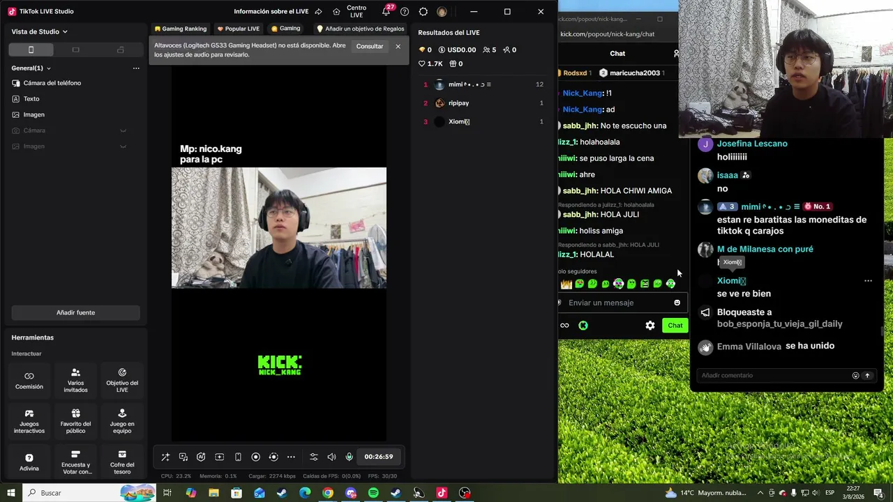Open Varios invitados tool
This screenshot has height=502, width=893.
click(x=75, y=380)
